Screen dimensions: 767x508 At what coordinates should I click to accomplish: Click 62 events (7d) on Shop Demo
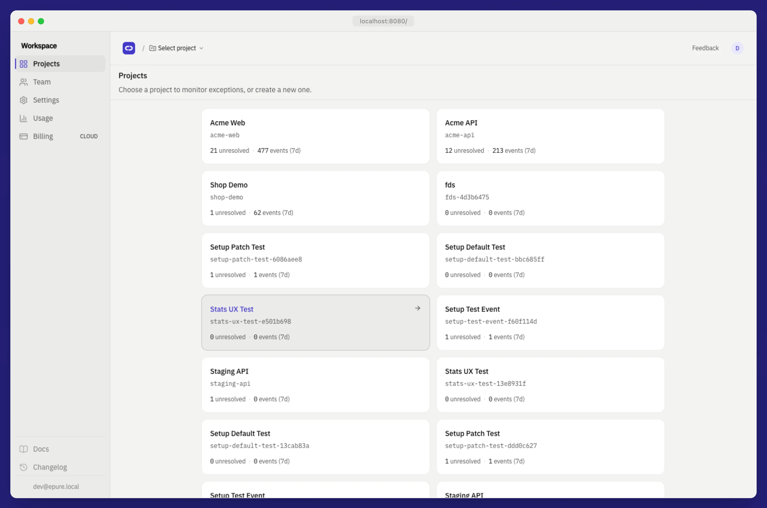pos(273,213)
